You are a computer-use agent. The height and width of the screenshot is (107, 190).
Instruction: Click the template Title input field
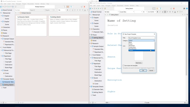(x=142, y=38)
